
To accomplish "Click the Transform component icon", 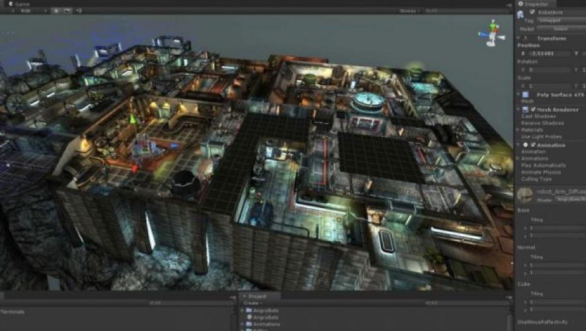I will [526, 39].
